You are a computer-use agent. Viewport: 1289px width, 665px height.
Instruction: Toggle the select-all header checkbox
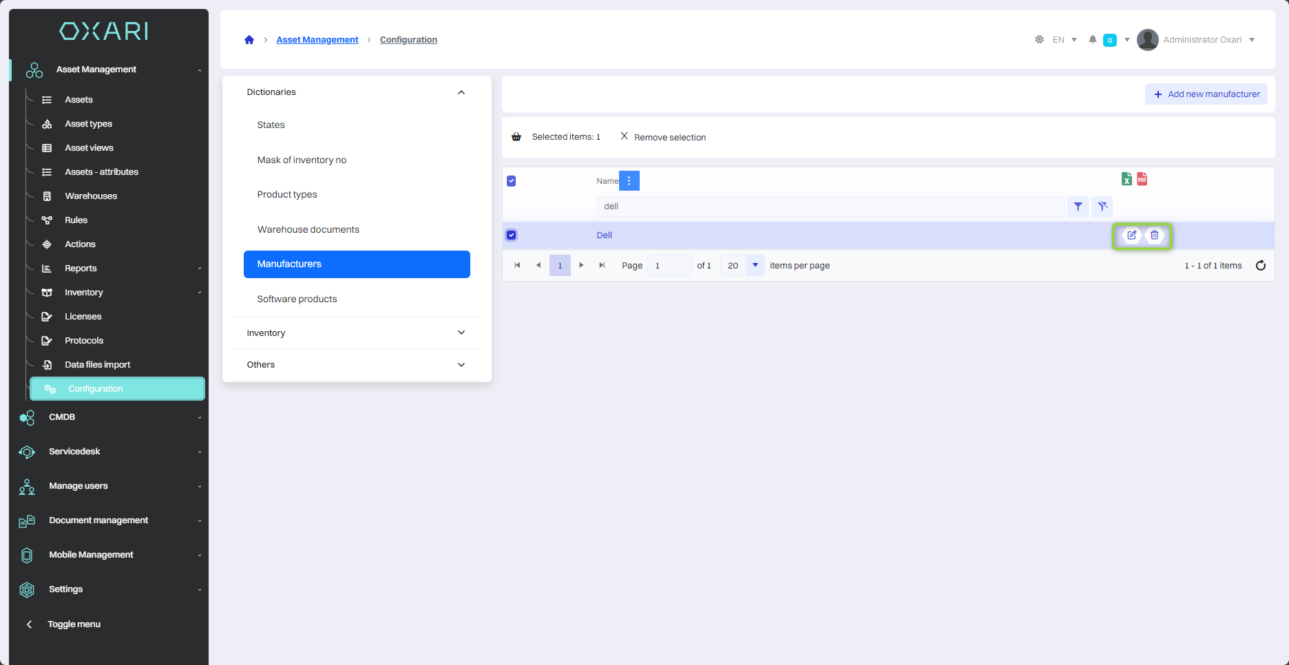pyautogui.click(x=512, y=181)
